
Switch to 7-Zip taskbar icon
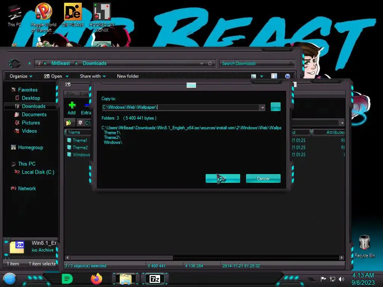point(154,279)
